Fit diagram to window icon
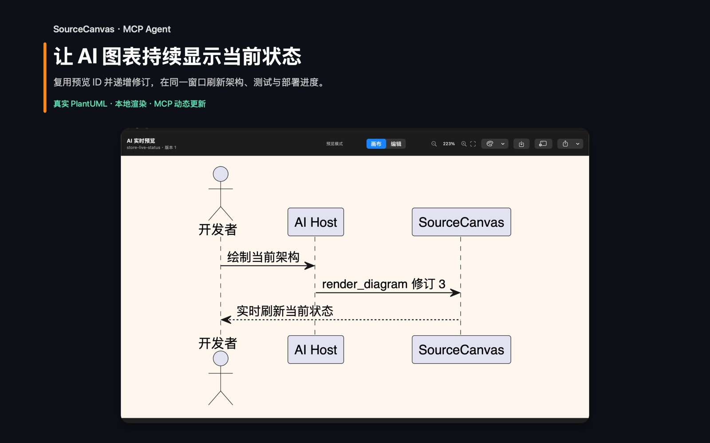The image size is (710, 443). (473, 144)
